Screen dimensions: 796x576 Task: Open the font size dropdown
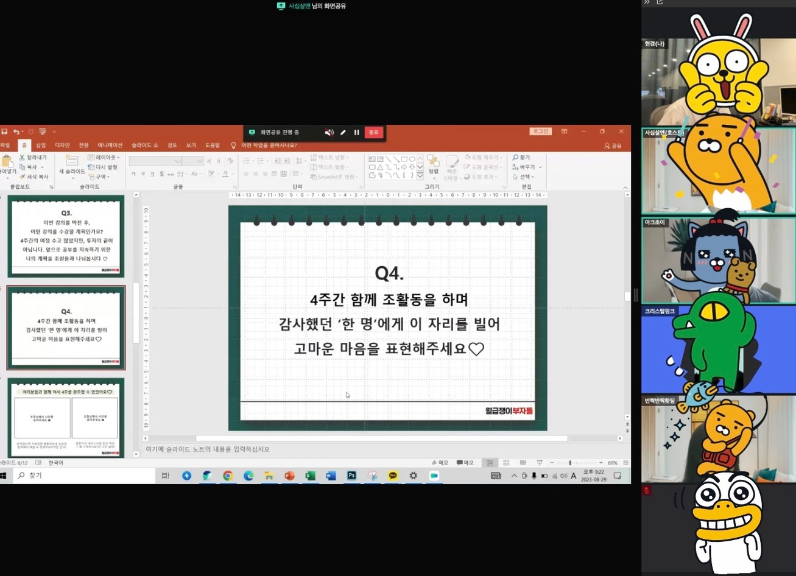200,161
